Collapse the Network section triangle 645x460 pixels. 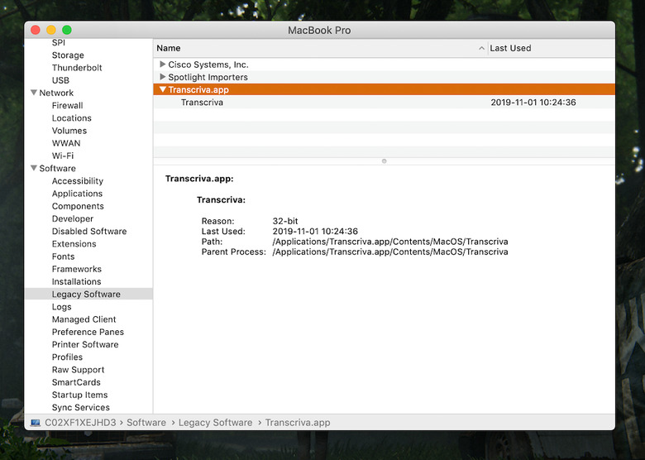(33, 93)
